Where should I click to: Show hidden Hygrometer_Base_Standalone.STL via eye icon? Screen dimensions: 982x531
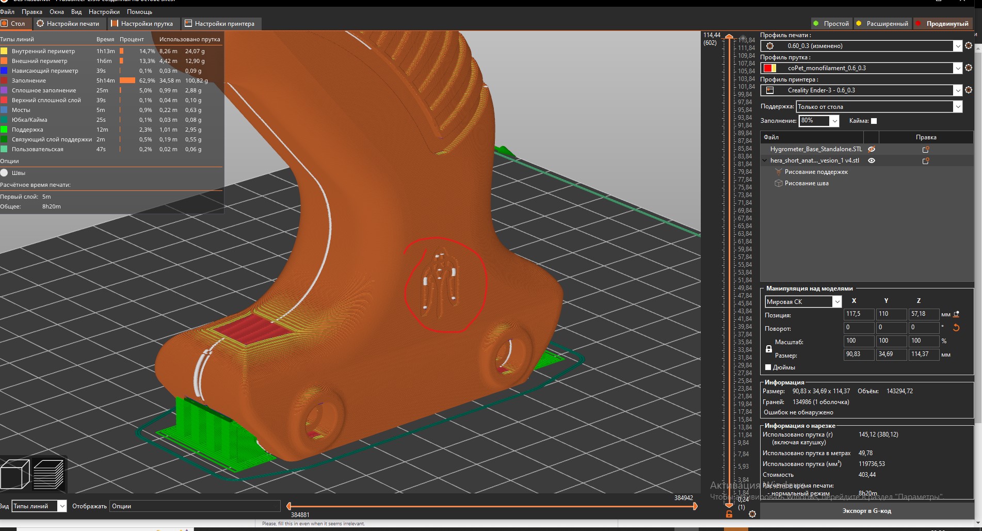872,149
